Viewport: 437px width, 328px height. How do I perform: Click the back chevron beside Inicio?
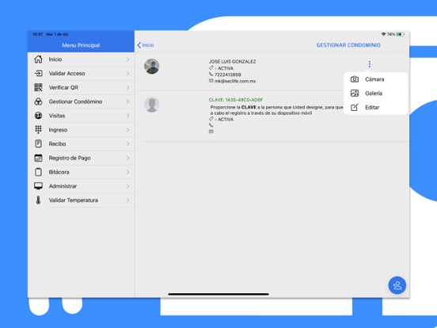[x=139, y=45]
